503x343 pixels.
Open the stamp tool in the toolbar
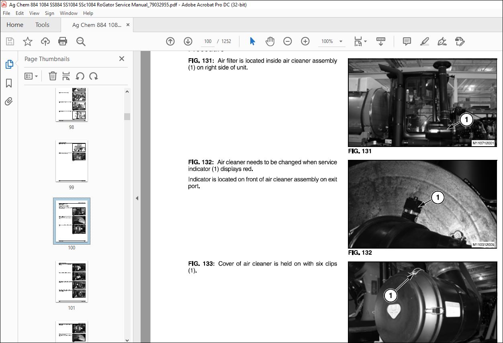460,41
